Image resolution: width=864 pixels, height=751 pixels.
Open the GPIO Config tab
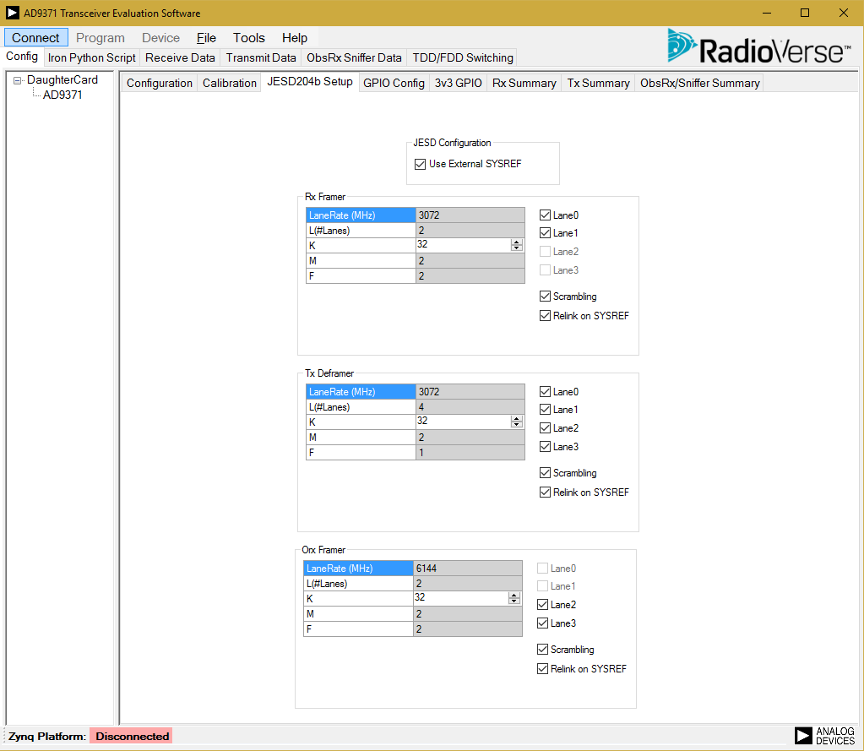[394, 83]
